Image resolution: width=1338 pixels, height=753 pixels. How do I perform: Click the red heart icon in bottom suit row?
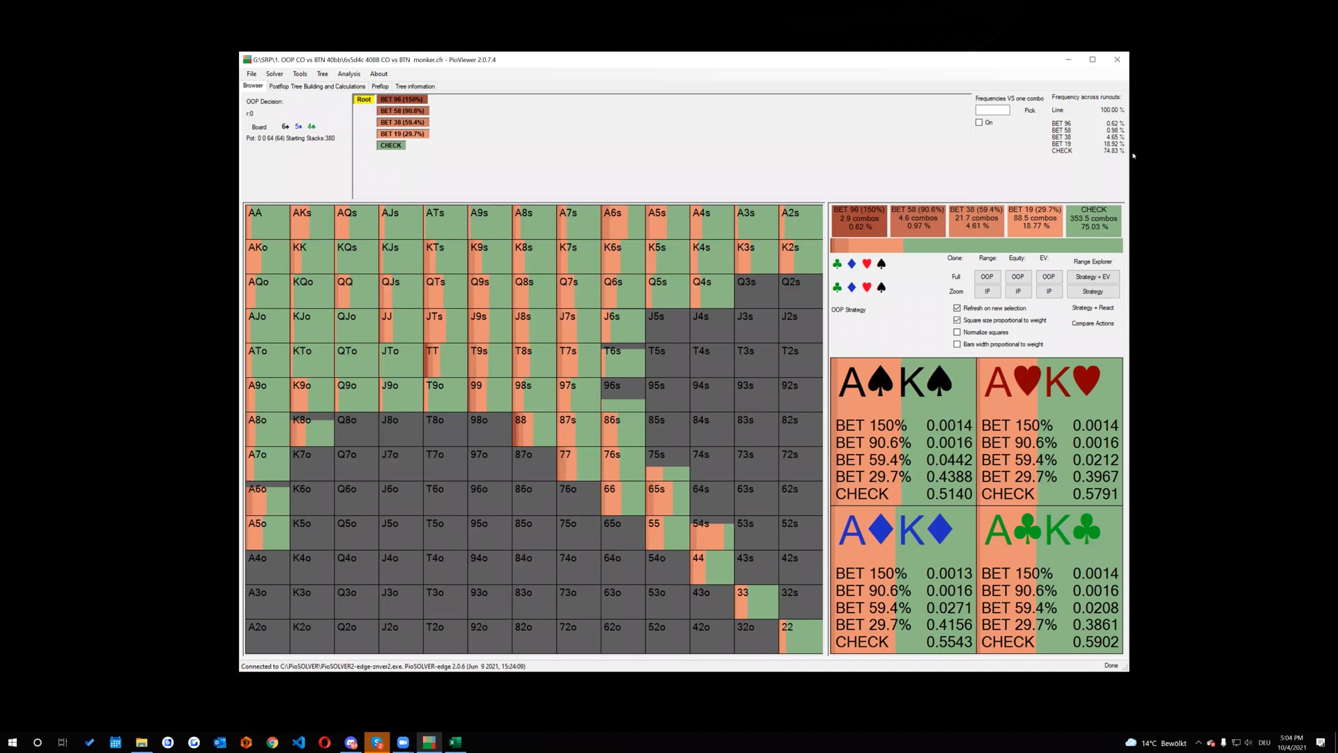coord(866,287)
